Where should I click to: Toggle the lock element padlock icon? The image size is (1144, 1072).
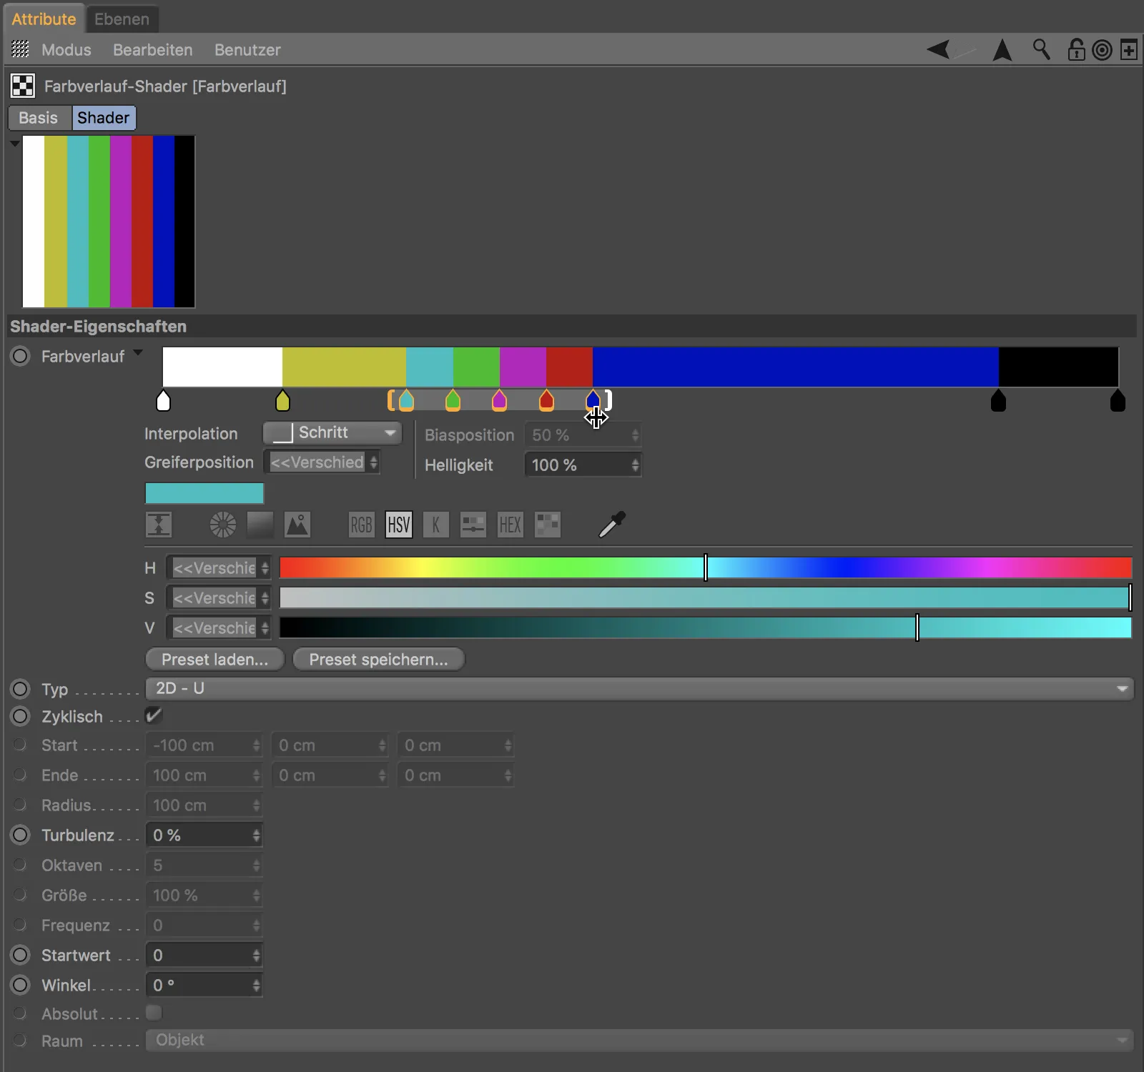(1076, 49)
